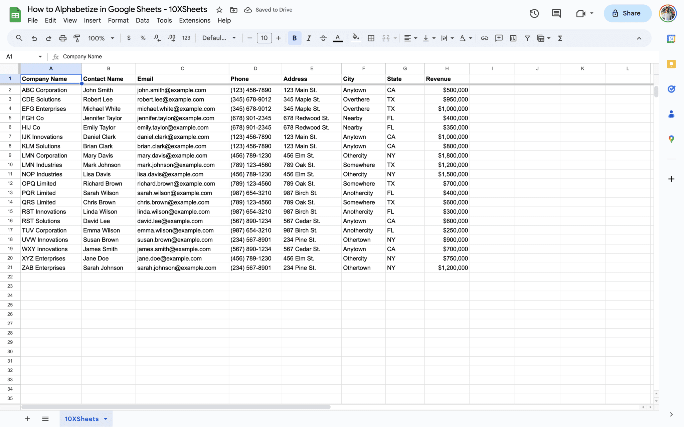Click the add new sheet plus button
This screenshot has height=427, width=684.
click(27, 419)
